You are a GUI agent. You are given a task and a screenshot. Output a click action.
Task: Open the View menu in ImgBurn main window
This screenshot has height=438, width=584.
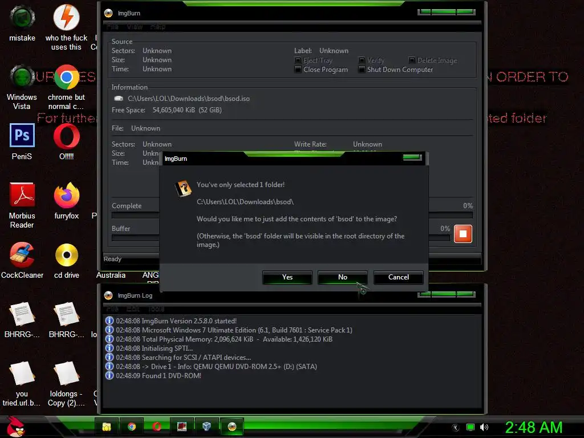coord(135,27)
